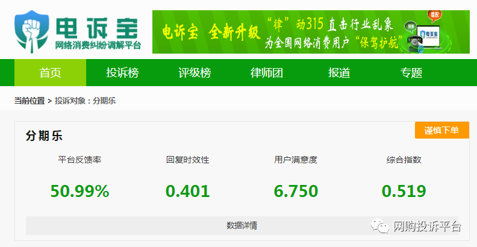Click the 电诉宝 site name text
Image resolution: width=477 pixels, height=247 pixels.
[x=98, y=28]
